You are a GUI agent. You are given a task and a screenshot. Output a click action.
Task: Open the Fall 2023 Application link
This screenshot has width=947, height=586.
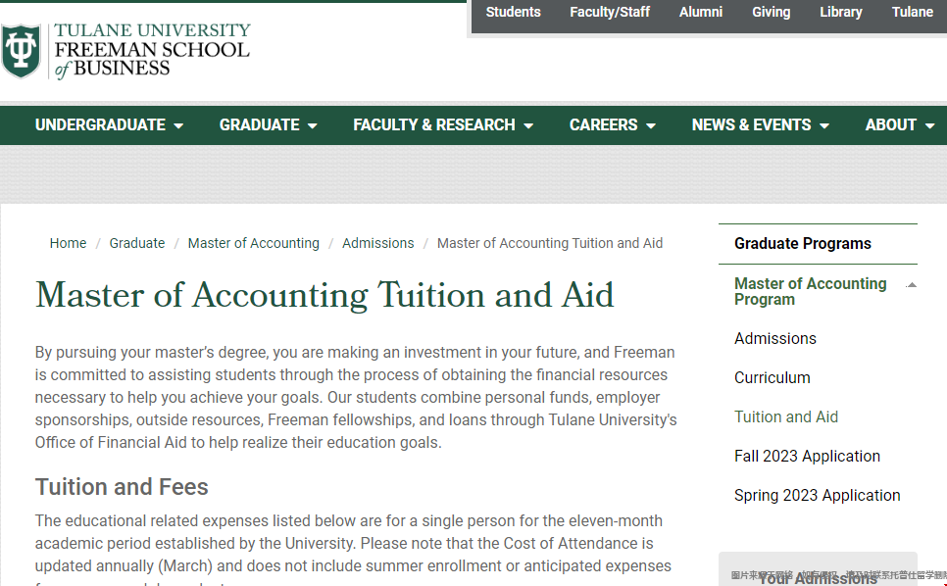pyautogui.click(x=807, y=457)
